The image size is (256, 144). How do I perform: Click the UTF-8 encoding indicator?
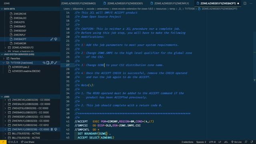coord(212,142)
